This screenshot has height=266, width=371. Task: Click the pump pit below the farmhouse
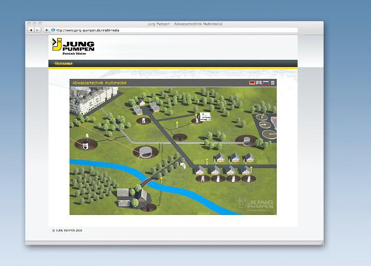click(150, 207)
